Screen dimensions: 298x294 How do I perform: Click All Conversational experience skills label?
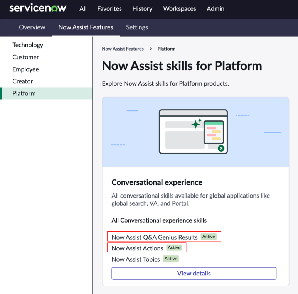coord(159,220)
